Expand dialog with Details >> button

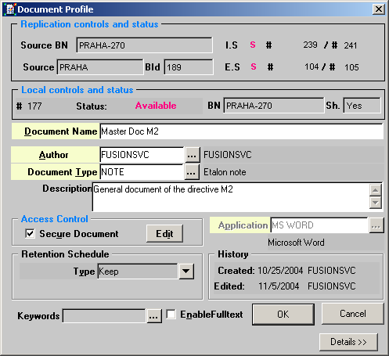pos(348,342)
